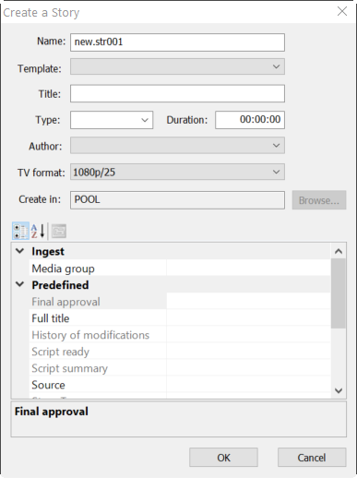
Task: Select the Full title property row
Action: click(x=180, y=317)
